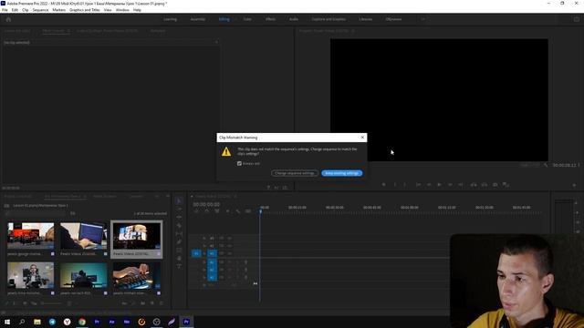Switch to the Libraries workspace
Image resolution: width=584 pixels, height=328 pixels.
point(365,19)
